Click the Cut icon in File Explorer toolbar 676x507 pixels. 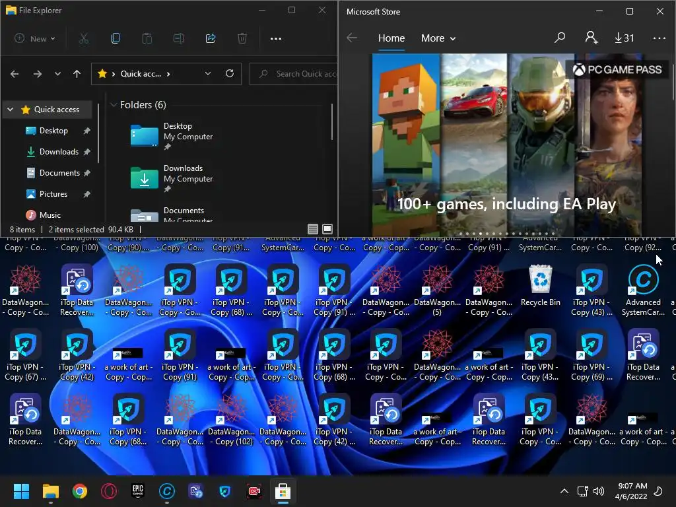84,38
